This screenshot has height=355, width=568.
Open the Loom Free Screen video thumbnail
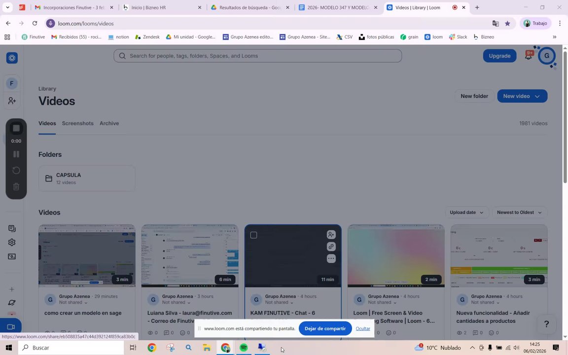pos(396,256)
